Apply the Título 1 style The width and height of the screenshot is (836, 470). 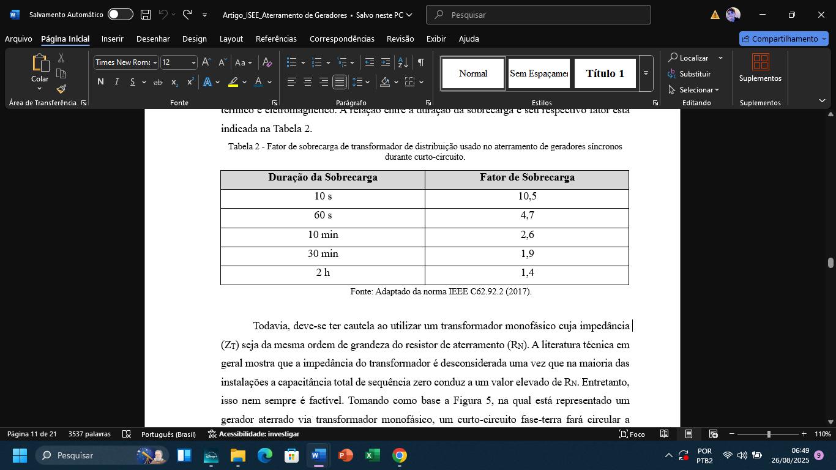[605, 73]
